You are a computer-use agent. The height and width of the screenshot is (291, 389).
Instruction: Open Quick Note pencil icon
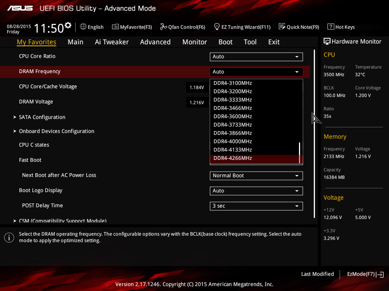(282, 27)
